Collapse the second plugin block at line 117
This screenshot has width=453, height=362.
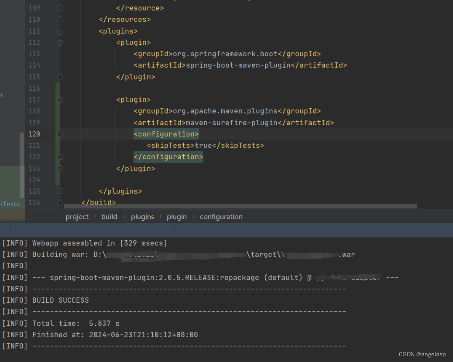(60, 99)
